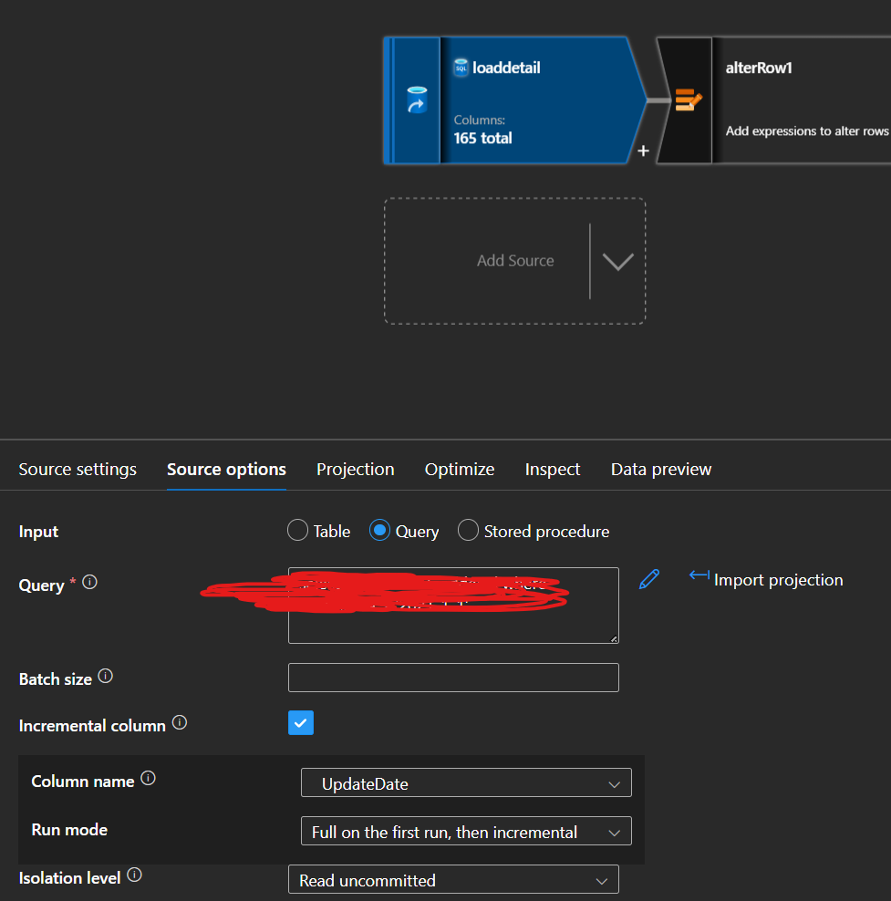Click the SQL dataset icon beside loaddetail

pos(461,67)
